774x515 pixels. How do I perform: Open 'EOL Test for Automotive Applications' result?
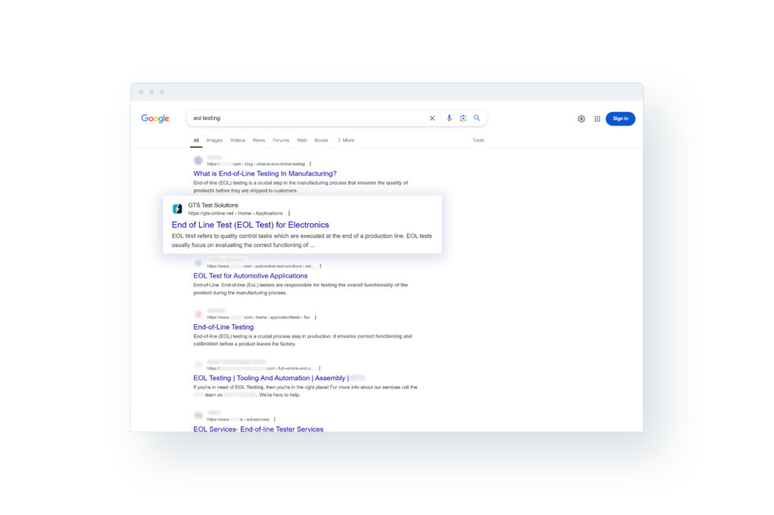click(250, 276)
